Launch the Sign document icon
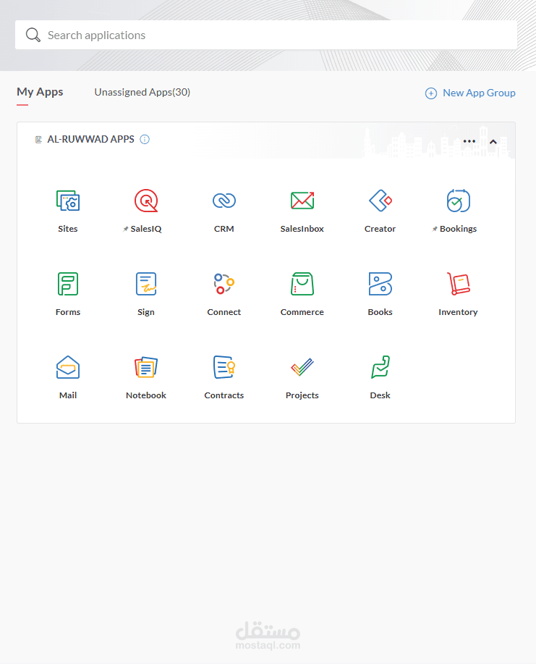Screen dimensions: 536x664 tap(146, 284)
